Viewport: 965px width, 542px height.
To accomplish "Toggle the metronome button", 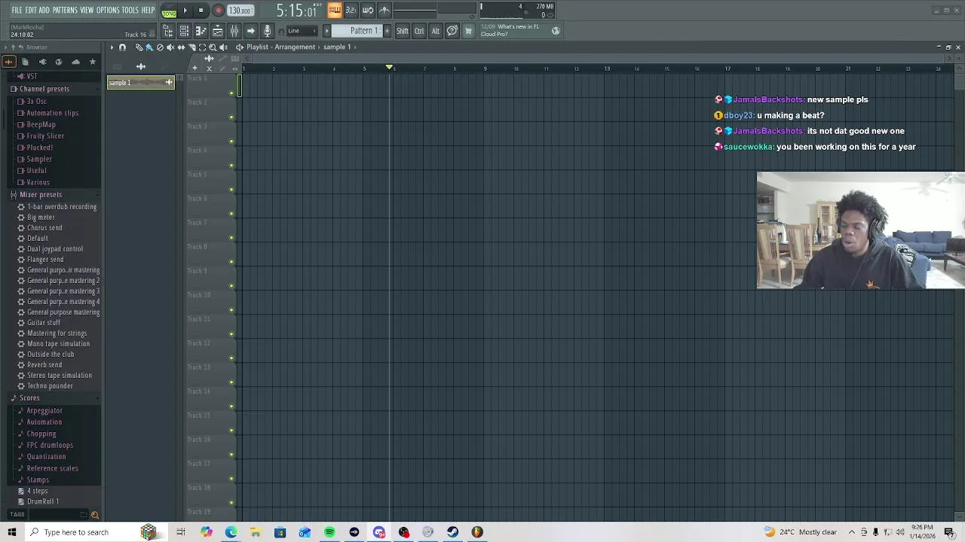I will 384,10.
